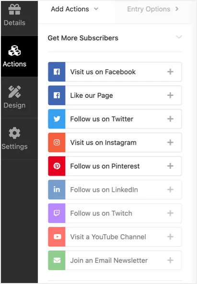Open the Details gift icon section
197x284 pixels.
(14, 10)
